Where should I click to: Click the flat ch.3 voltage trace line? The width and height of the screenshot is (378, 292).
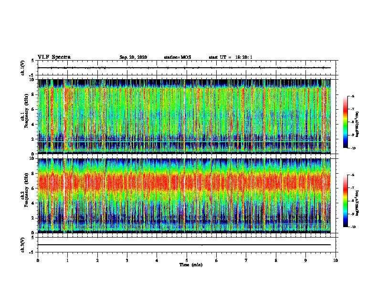coord(184,245)
